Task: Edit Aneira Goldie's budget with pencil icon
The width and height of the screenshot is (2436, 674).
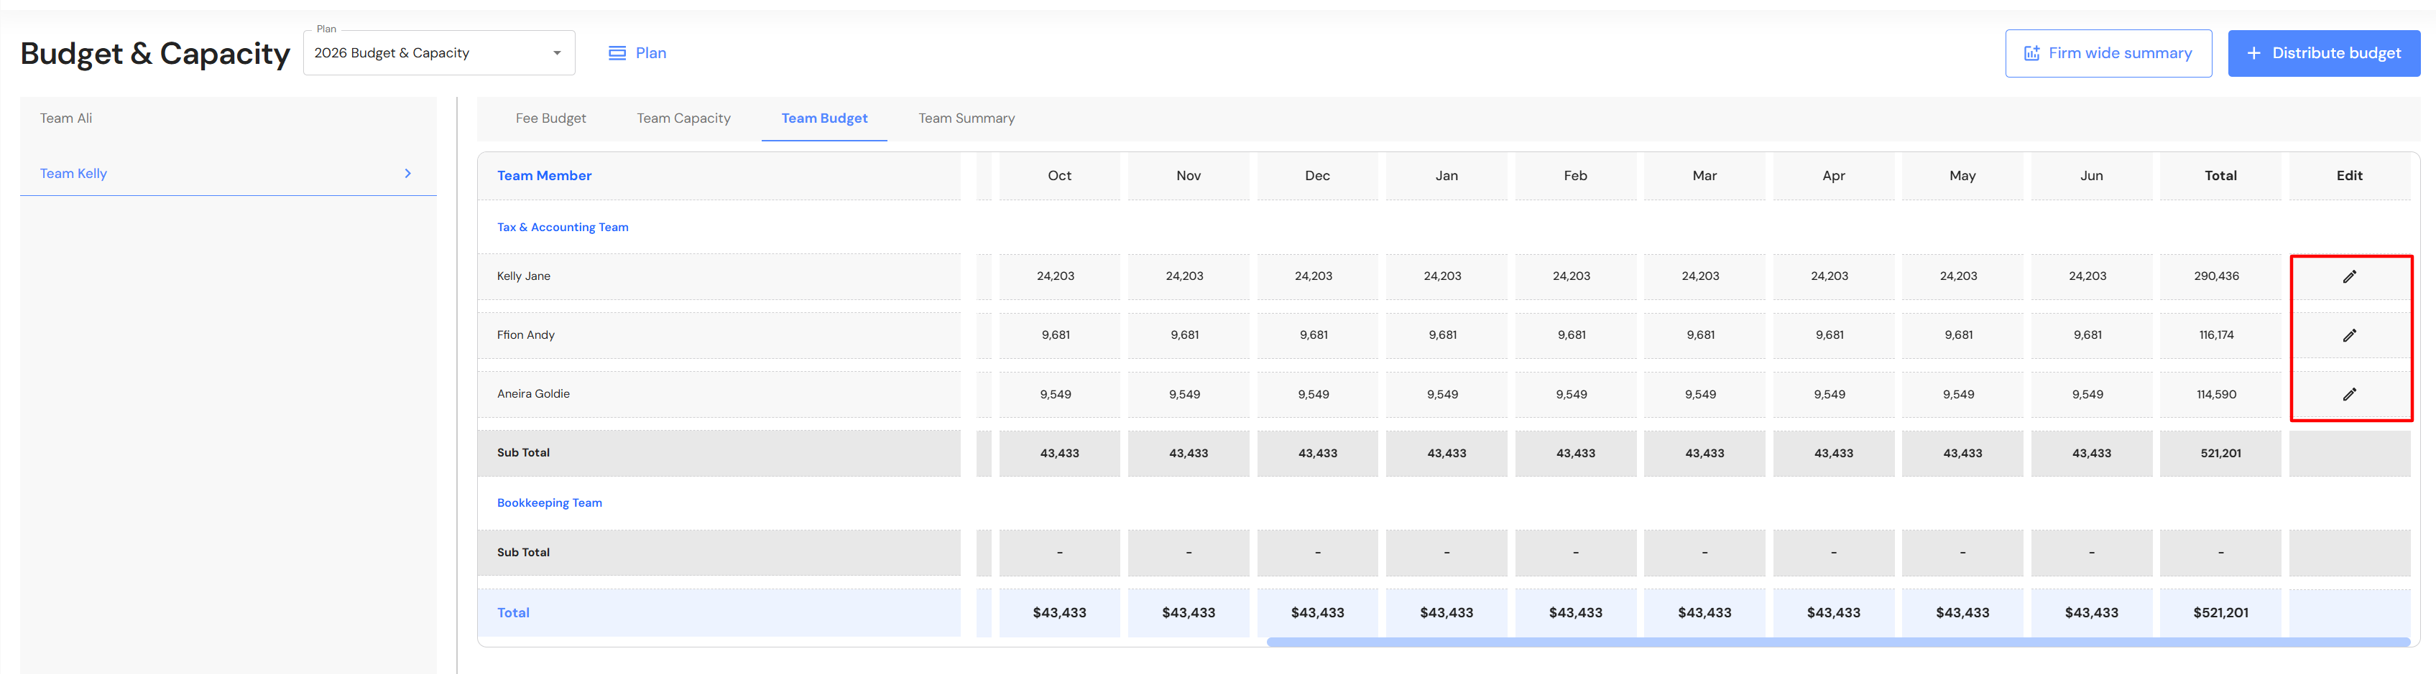Action: point(2349,395)
